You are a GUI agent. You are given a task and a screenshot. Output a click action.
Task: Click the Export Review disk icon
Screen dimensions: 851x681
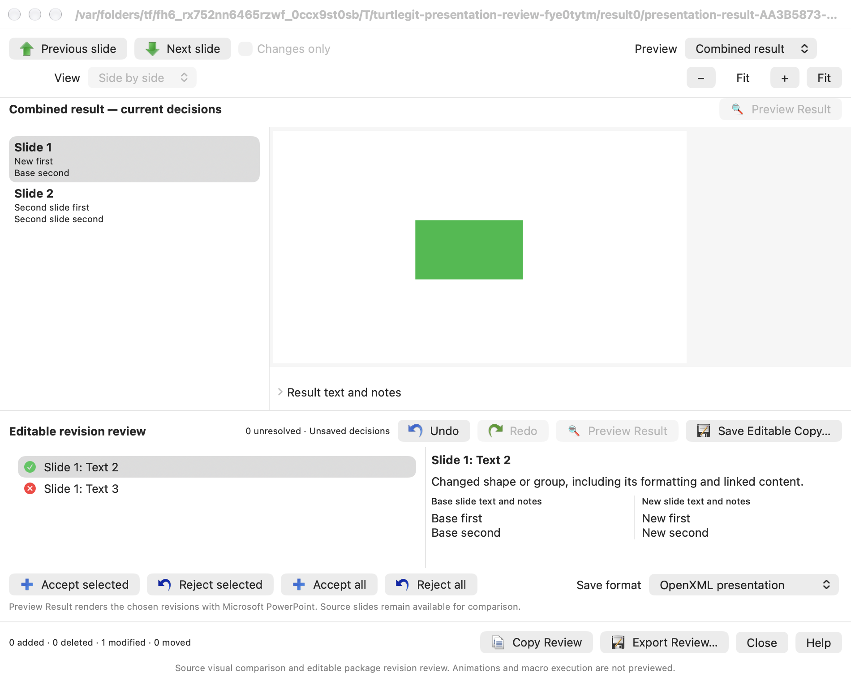(618, 642)
